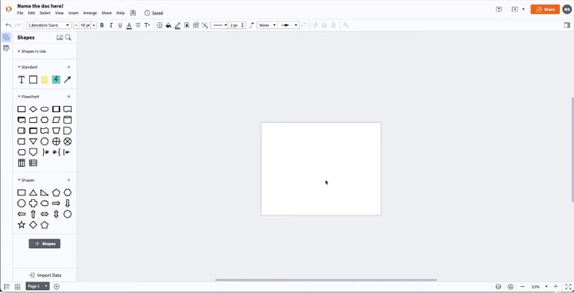Open the Liberation Sans font dropdown
Screen dimensions: 574x293
(x=48, y=25)
